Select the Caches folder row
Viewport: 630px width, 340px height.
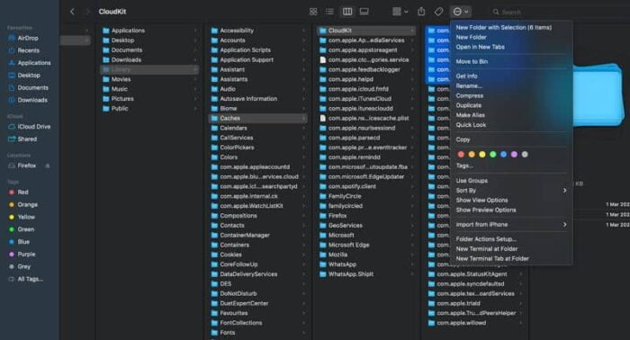point(258,119)
